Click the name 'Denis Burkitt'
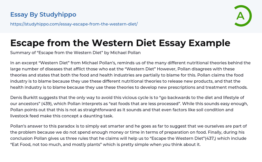This screenshot has width=262, height=162. (x=24, y=97)
